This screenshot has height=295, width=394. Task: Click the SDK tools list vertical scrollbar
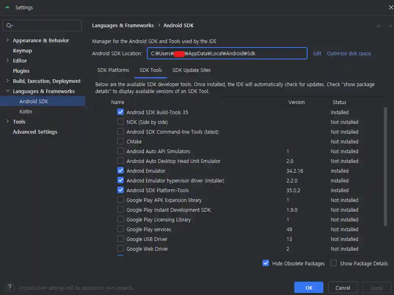385,167
